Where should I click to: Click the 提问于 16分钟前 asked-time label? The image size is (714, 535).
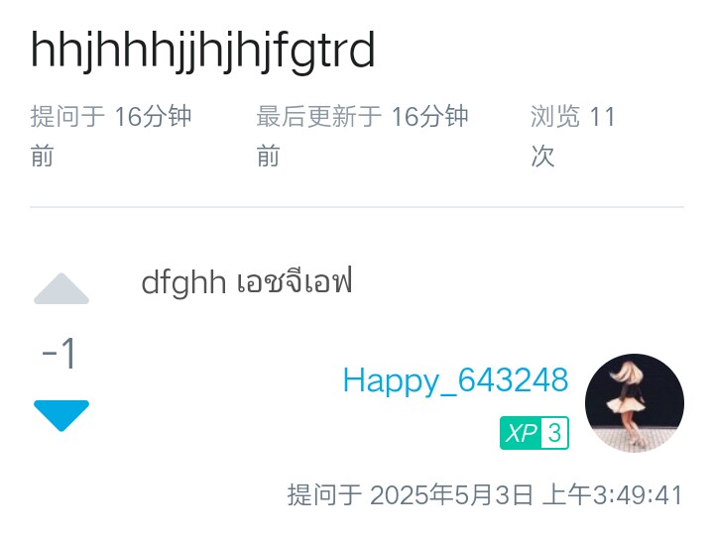[x=111, y=136]
